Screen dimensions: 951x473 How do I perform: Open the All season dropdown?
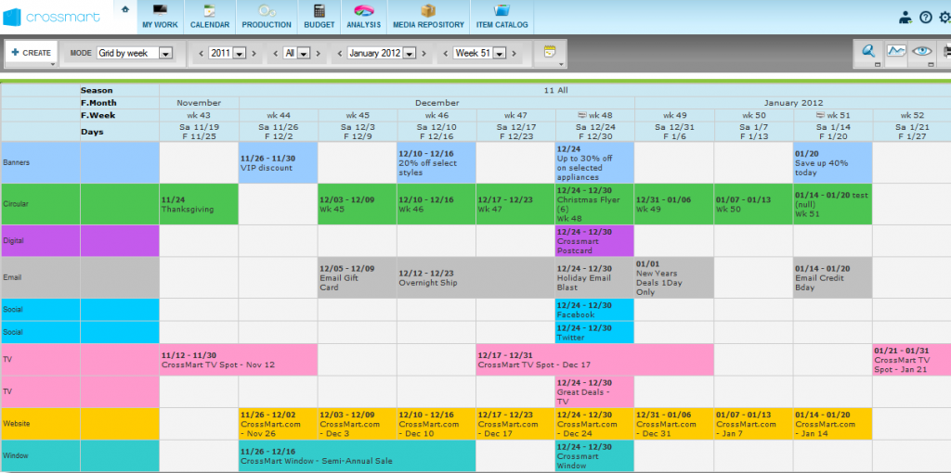coord(297,53)
